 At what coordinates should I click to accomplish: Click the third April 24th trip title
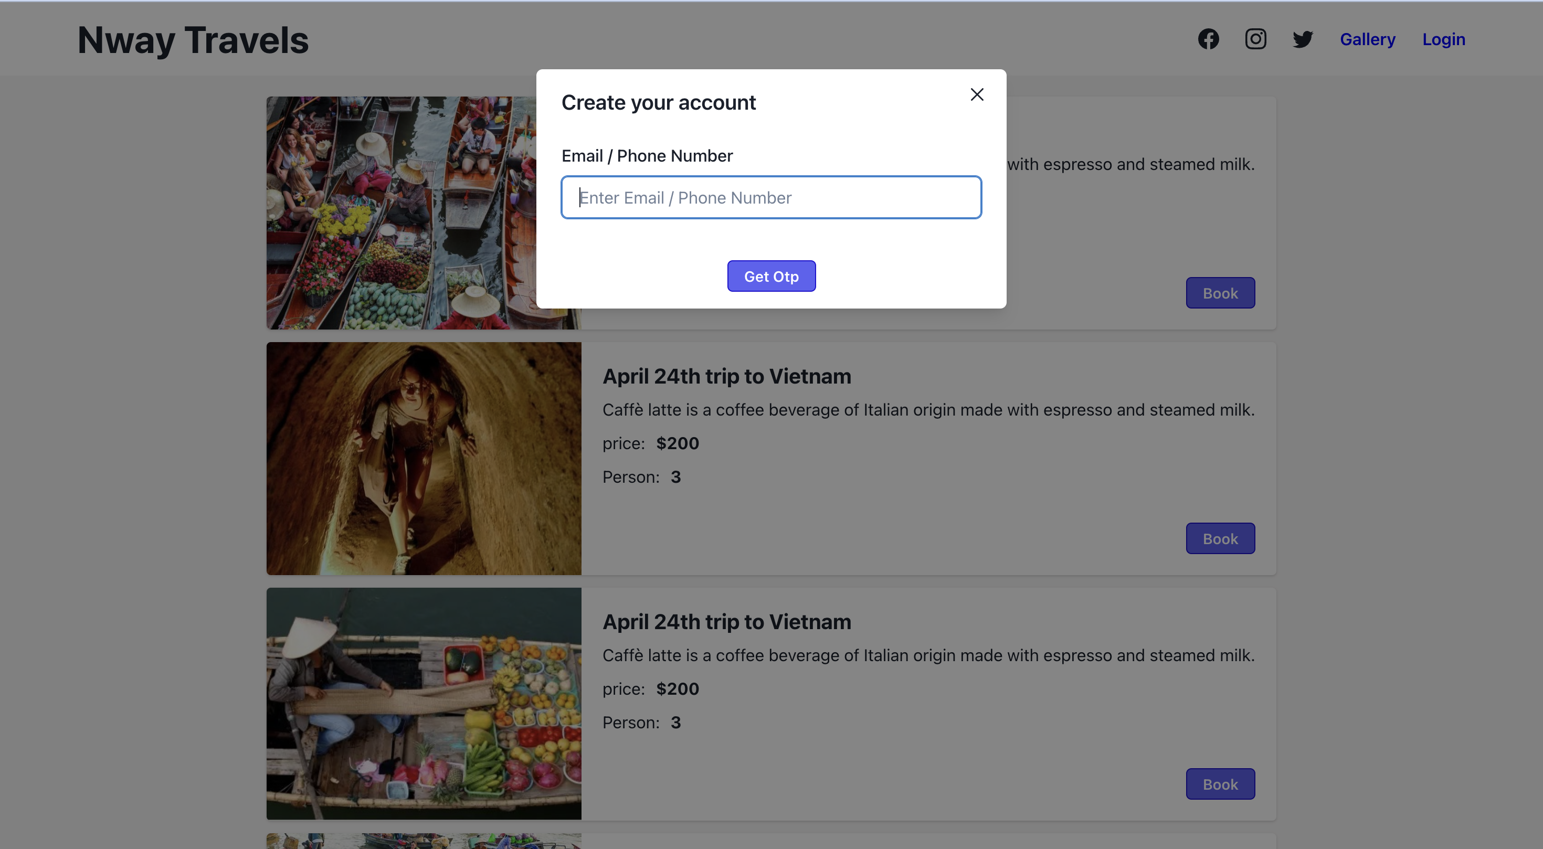[726, 622]
